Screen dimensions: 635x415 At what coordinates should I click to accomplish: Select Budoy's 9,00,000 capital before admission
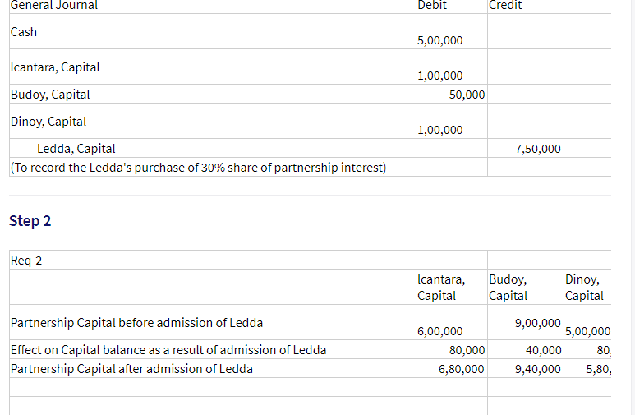coord(538,322)
